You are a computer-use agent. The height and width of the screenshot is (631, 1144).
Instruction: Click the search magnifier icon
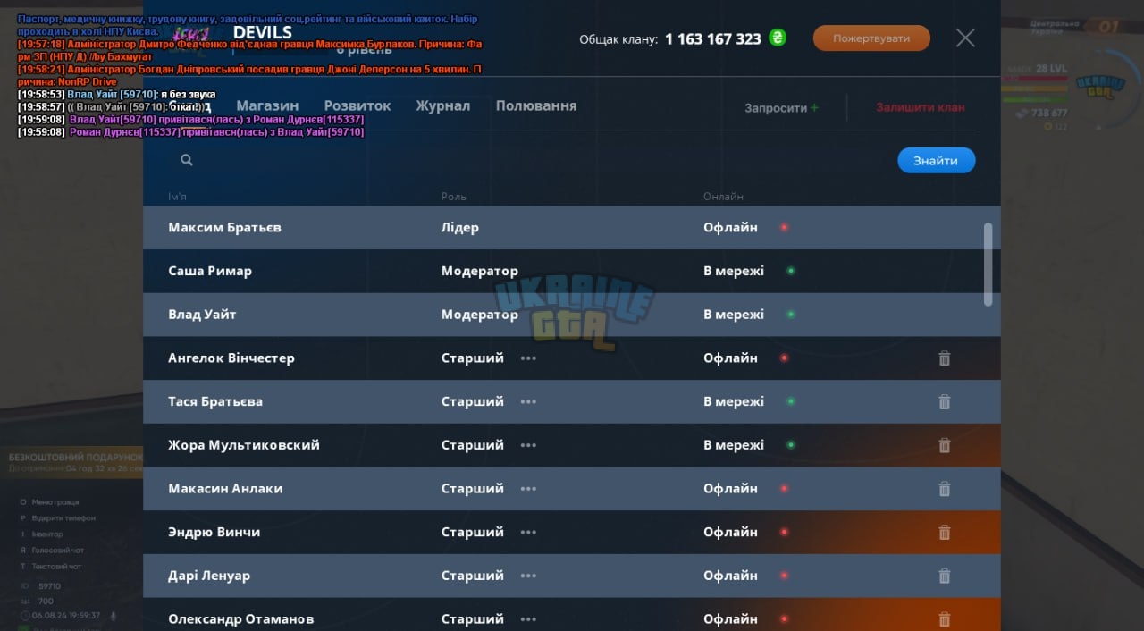[x=187, y=160]
